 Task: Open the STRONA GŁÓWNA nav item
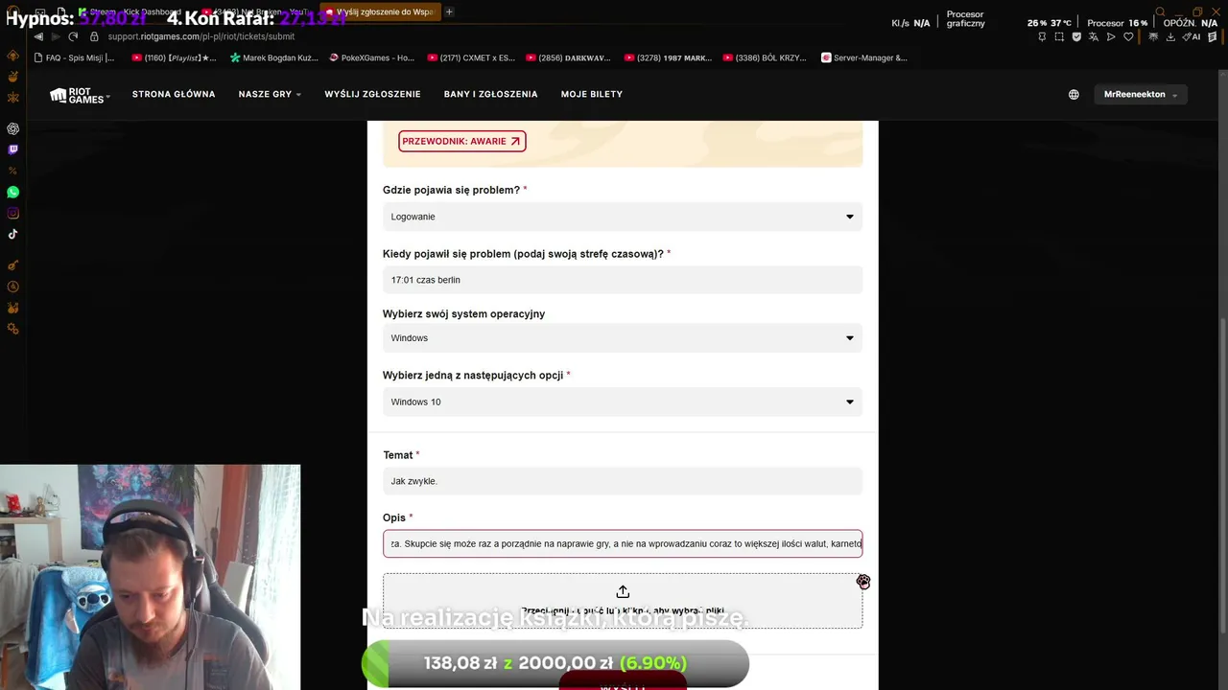tap(174, 95)
